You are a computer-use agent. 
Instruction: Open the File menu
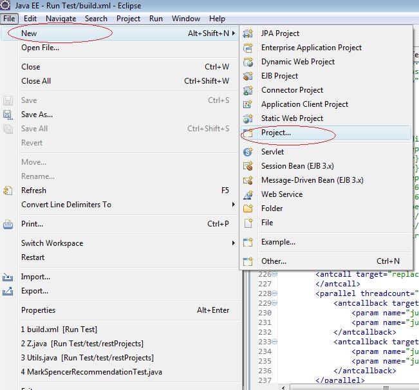pyautogui.click(x=9, y=19)
